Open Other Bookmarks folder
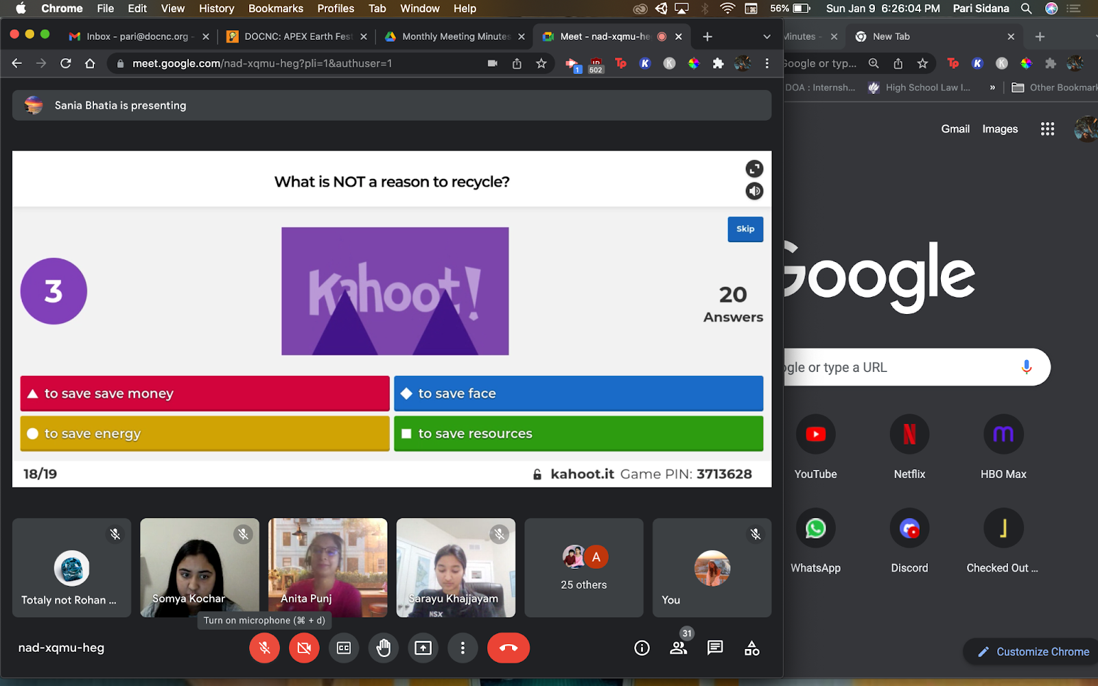This screenshot has width=1098, height=686. point(1055,87)
